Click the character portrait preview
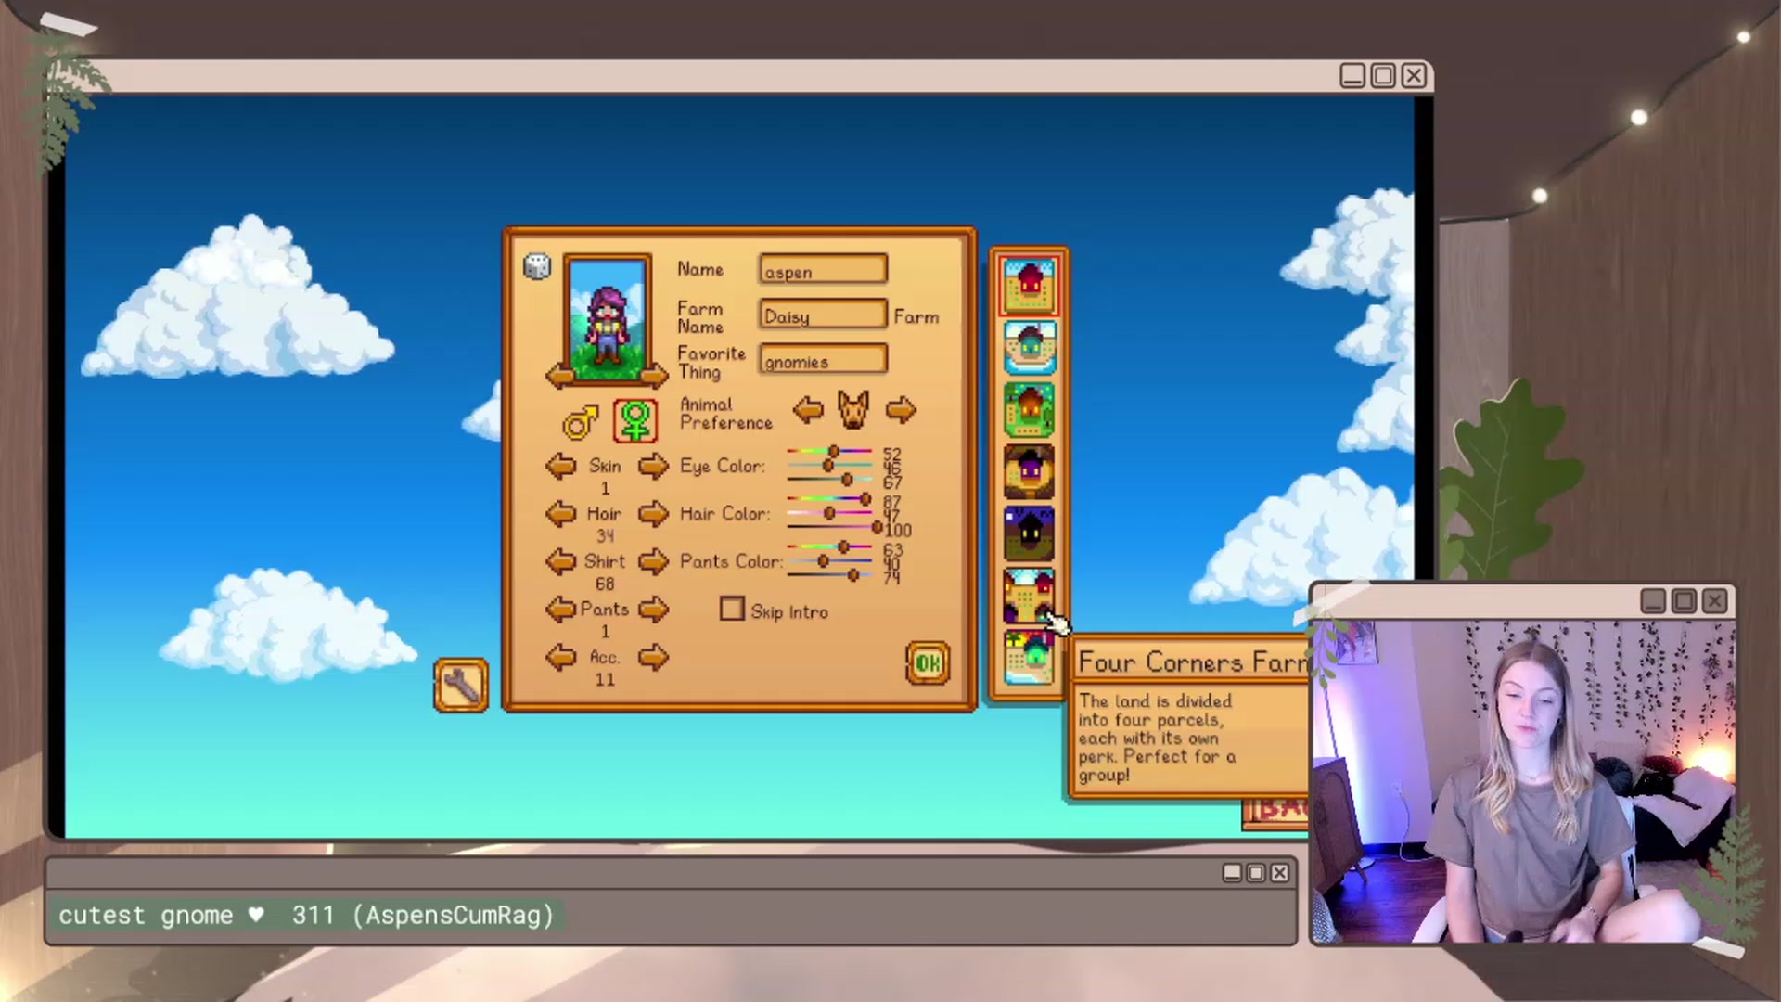This screenshot has width=1781, height=1002. tap(607, 317)
